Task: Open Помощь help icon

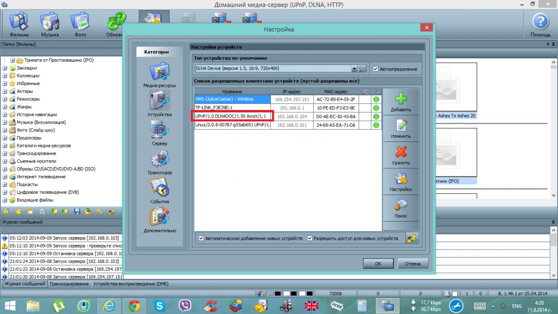Action: (540, 24)
